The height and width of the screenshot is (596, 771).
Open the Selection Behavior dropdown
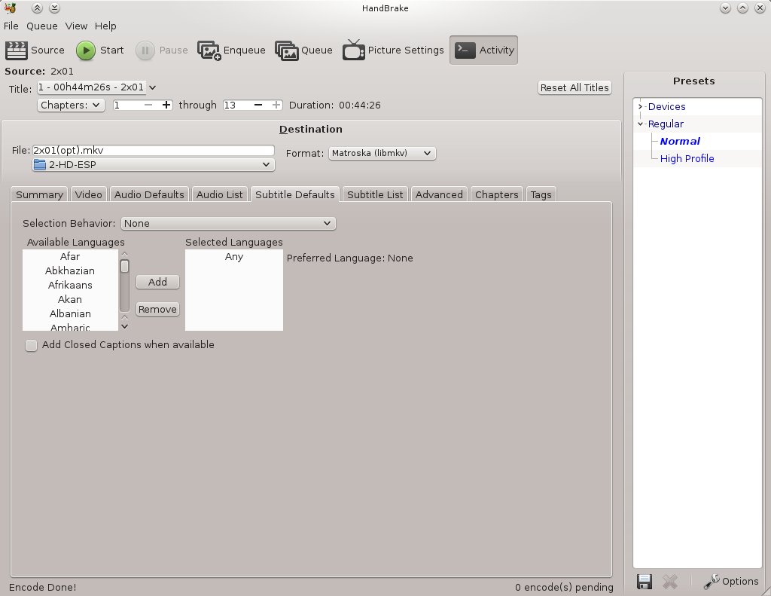(x=228, y=224)
